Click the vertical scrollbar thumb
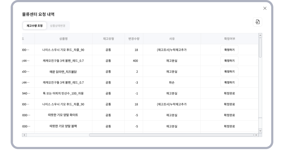The width and height of the screenshot is (284, 164). point(260,47)
